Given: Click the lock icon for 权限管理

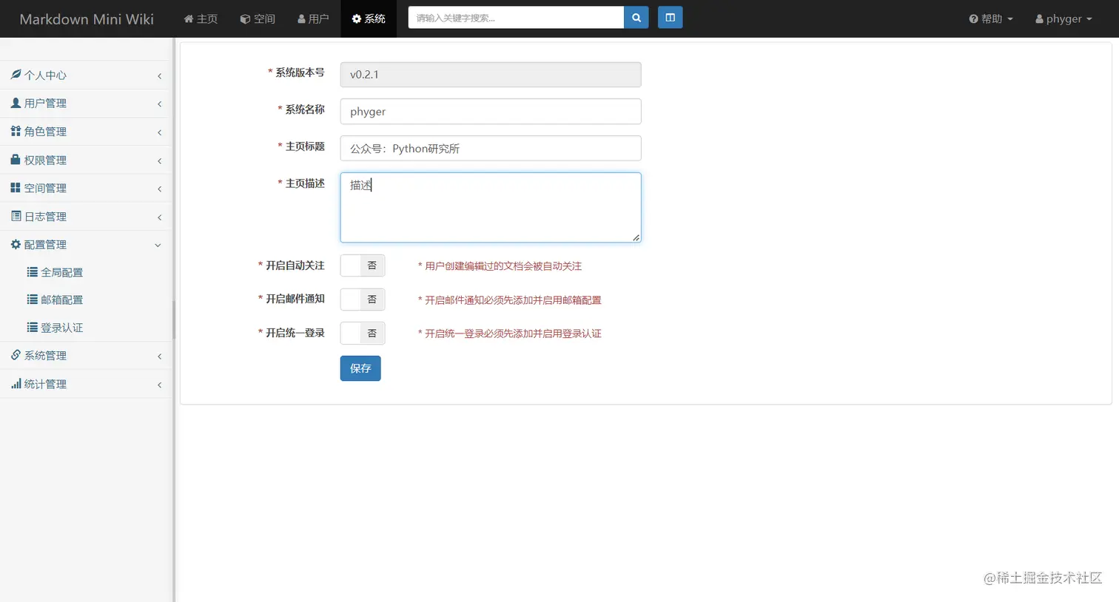Looking at the screenshot, I should [x=16, y=159].
